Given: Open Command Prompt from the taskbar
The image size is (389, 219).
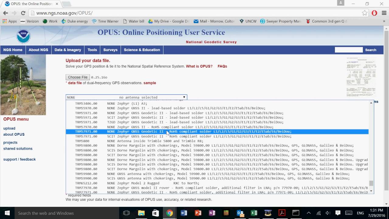Looking at the screenshot, I should 296,213.
